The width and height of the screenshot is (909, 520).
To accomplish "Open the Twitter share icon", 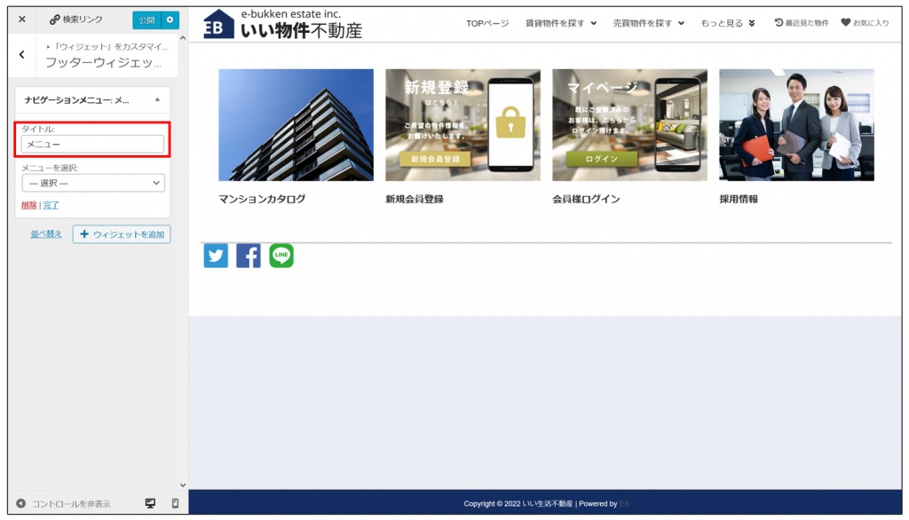I will point(216,256).
